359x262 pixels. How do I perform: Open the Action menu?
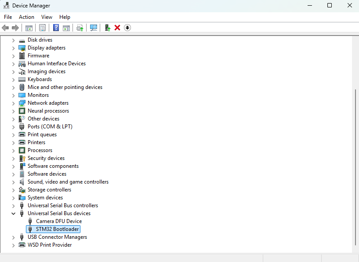26,17
